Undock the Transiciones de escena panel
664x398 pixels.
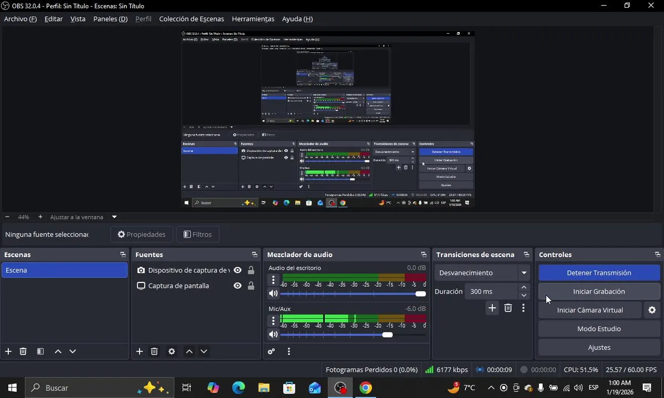point(526,255)
